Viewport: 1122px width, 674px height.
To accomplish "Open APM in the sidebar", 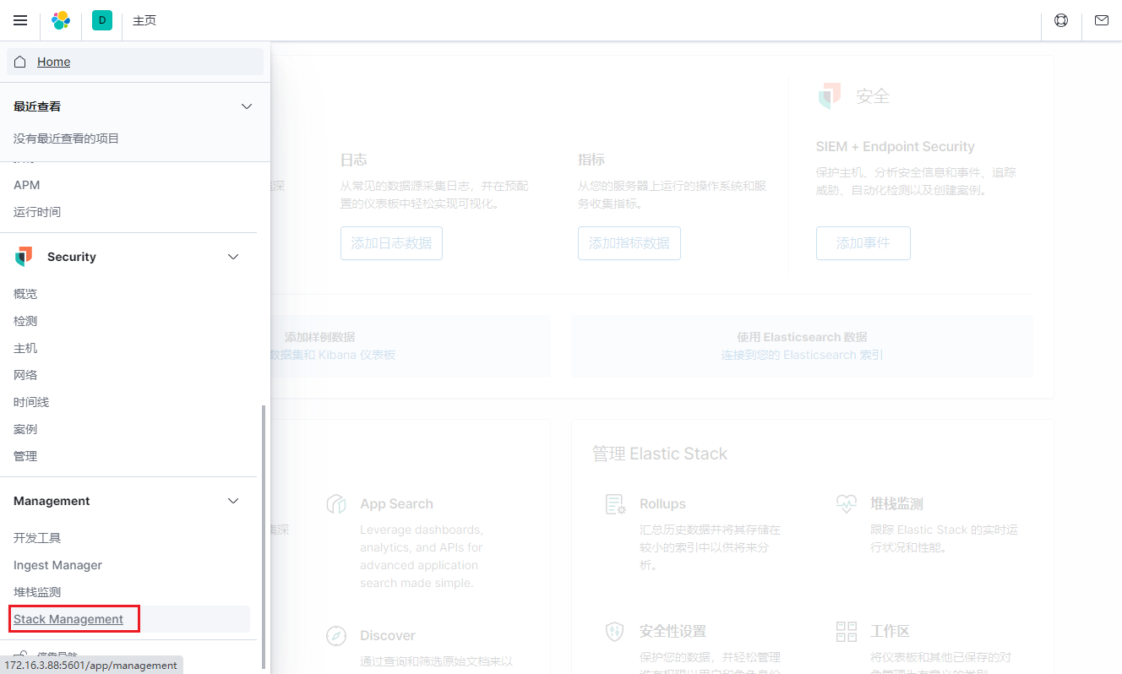I will 27,185.
